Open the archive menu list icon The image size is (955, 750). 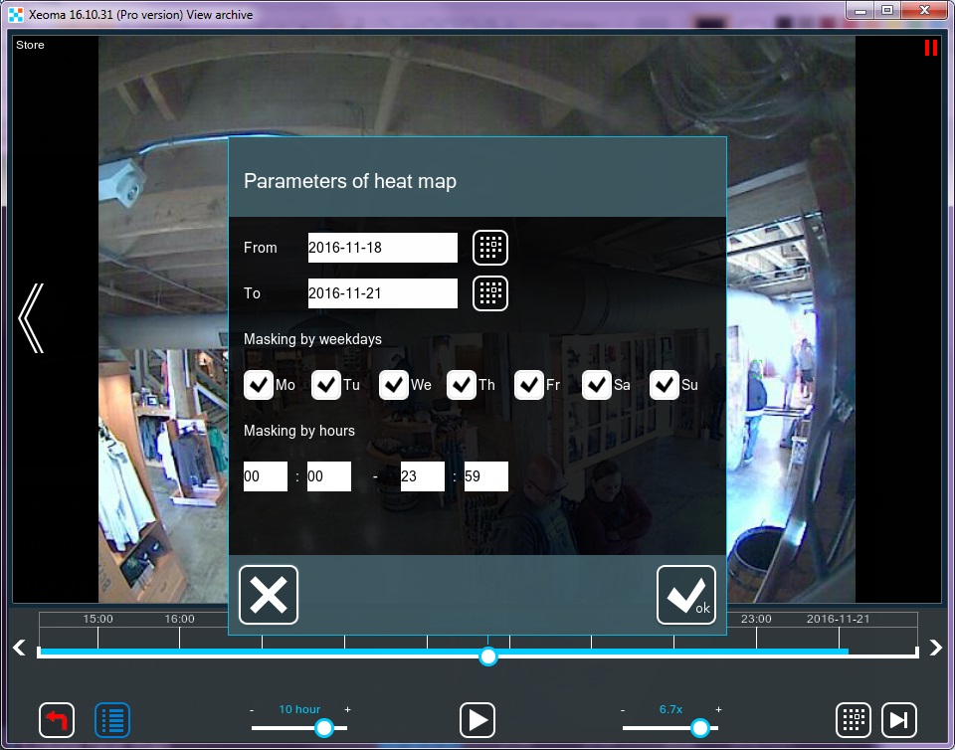tap(112, 720)
